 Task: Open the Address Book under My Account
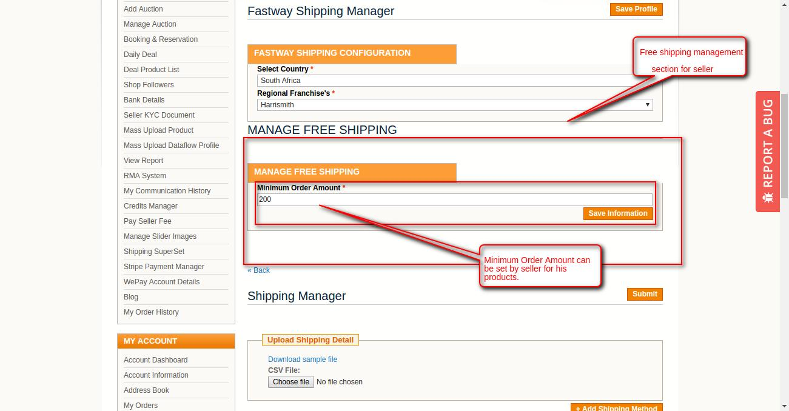coord(147,390)
